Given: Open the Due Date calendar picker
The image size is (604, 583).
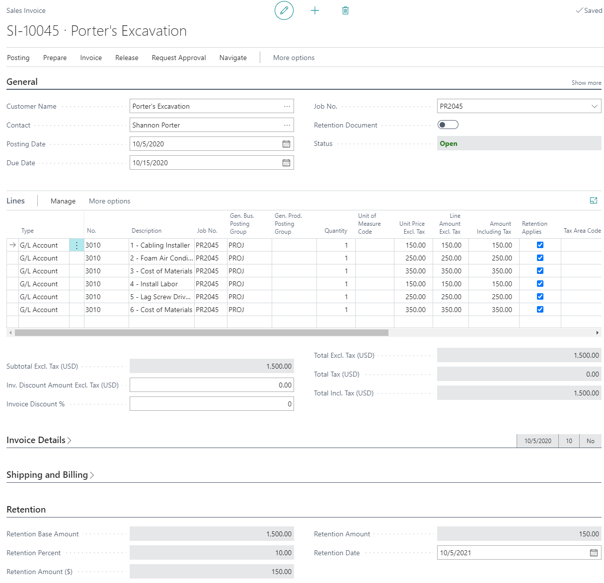Looking at the screenshot, I should (x=286, y=163).
